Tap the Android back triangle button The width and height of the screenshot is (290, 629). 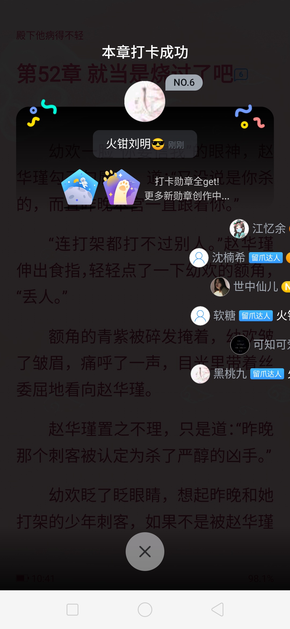pyautogui.click(x=218, y=610)
